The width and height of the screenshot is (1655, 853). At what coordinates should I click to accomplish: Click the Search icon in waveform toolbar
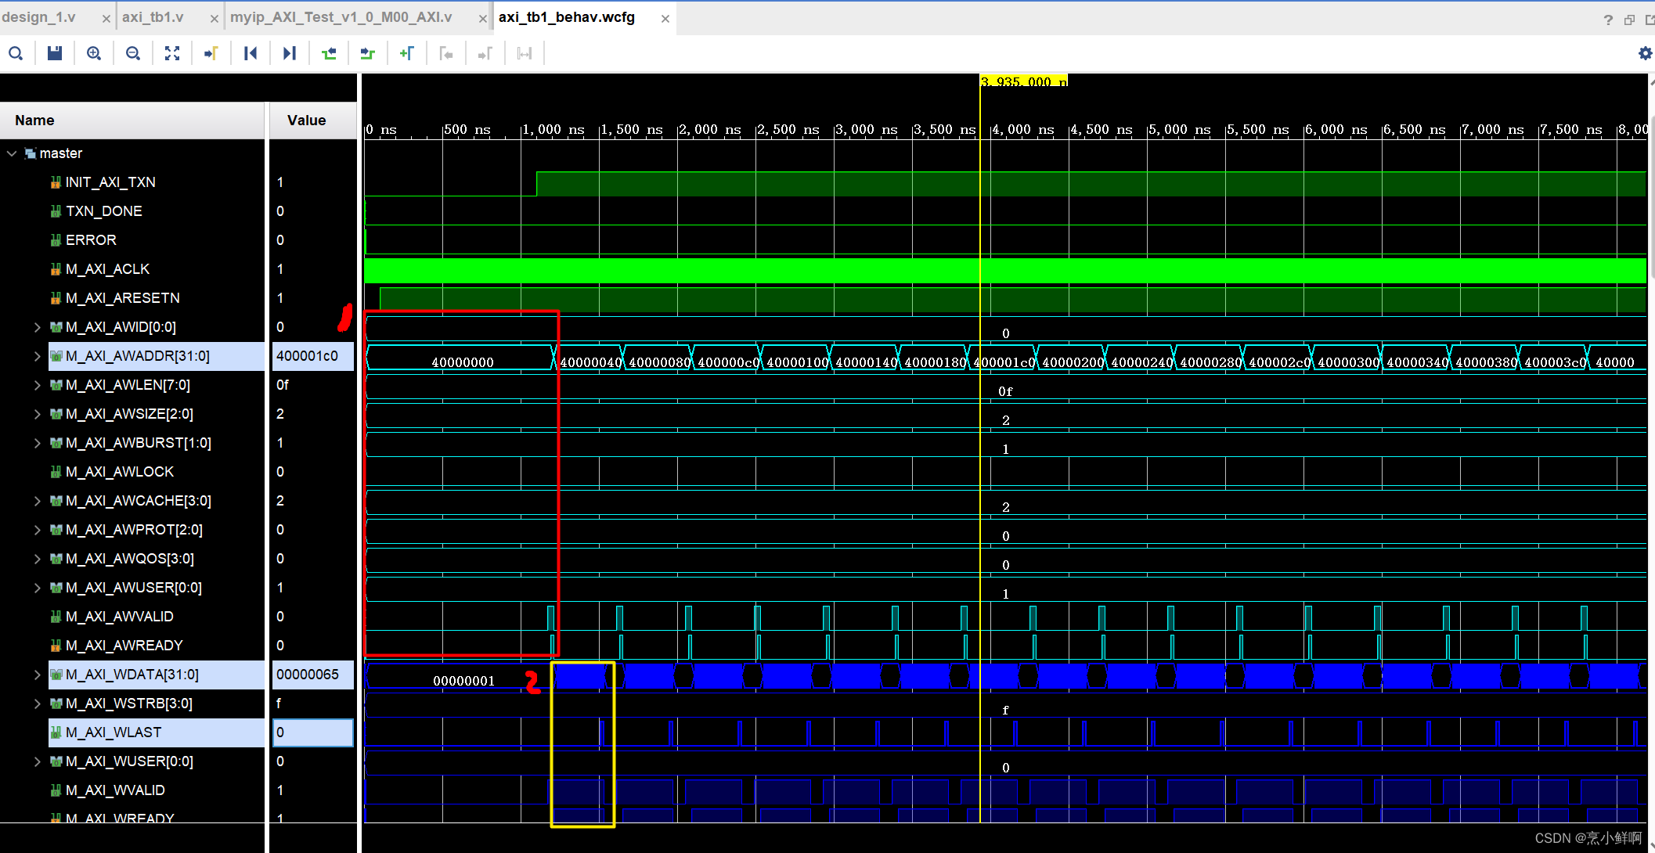tap(16, 53)
